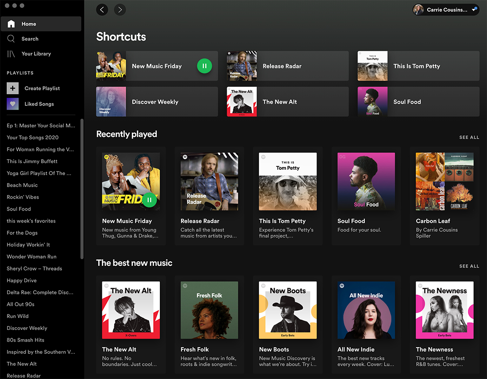
Task: Open 'Beach Music' playlist
Action: click(x=22, y=185)
